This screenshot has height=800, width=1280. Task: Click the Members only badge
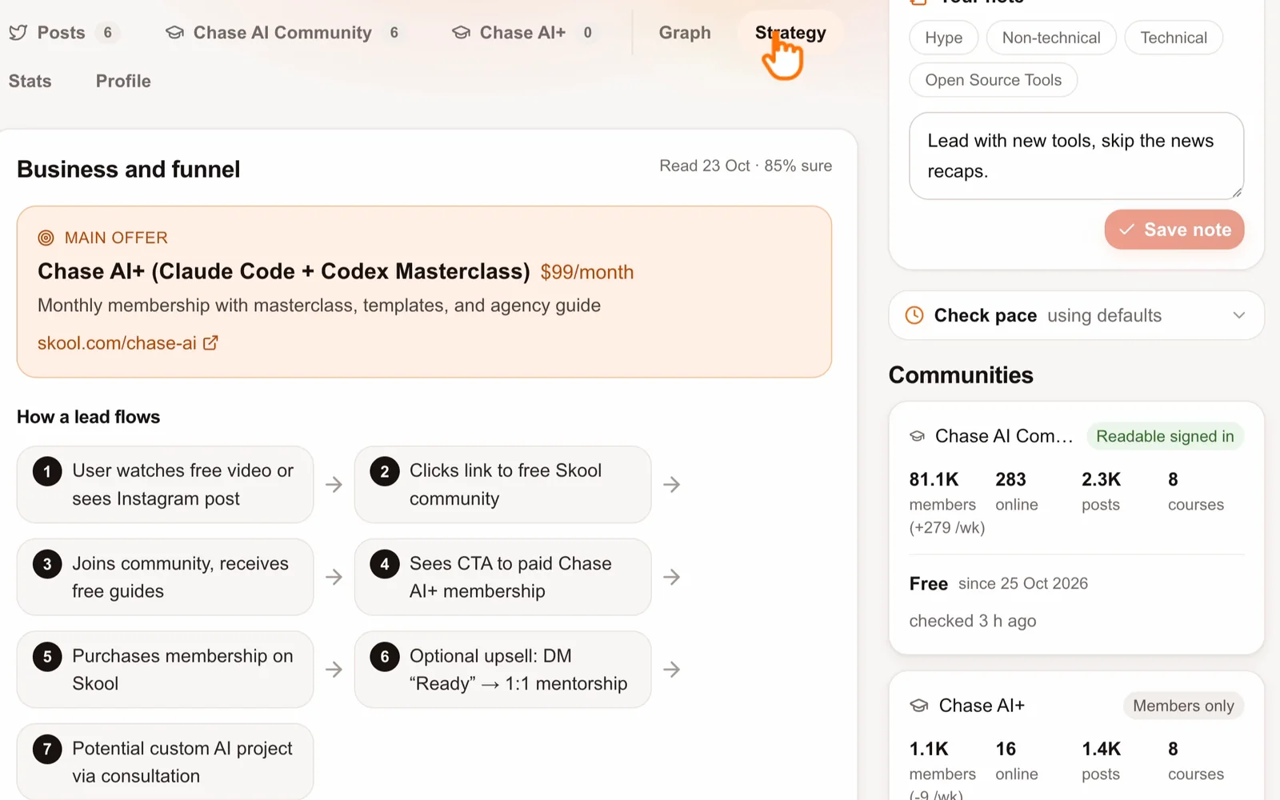click(x=1183, y=706)
